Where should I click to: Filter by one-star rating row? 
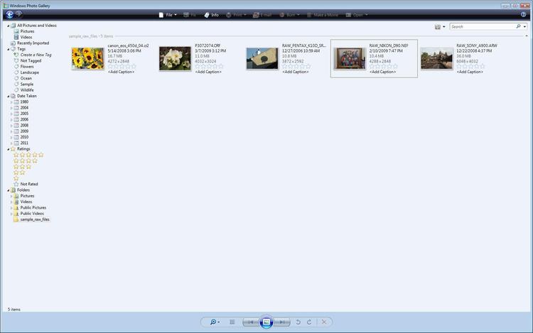coord(16,178)
